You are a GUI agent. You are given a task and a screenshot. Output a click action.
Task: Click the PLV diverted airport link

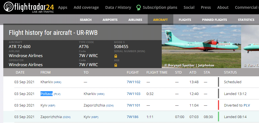coord(247,105)
